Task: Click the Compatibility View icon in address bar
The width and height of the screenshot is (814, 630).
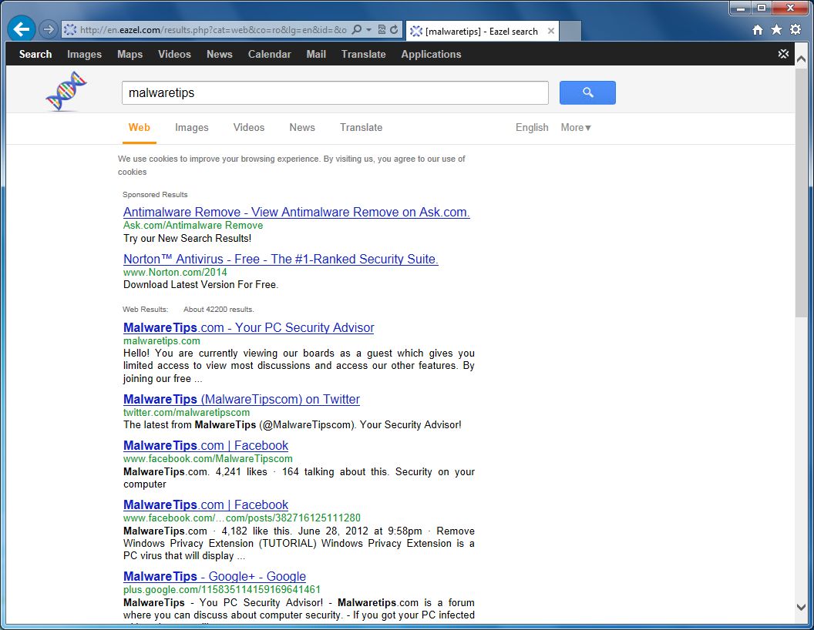Action: point(382,29)
